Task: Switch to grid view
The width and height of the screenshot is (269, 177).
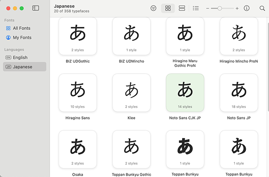Action: [168, 8]
